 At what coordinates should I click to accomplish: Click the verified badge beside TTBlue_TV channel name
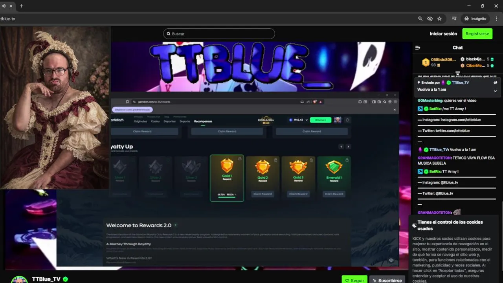(x=66, y=279)
